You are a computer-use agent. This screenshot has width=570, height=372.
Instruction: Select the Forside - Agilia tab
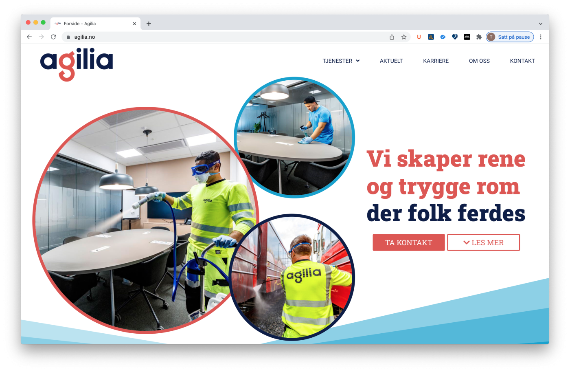pyautogui.click(x=96, y=24)
